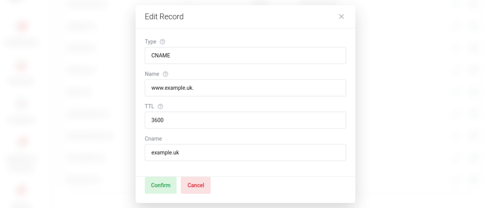Open the help icon next to Type
Viewport: 484px width, 208px height.
(x=163, y=42)
